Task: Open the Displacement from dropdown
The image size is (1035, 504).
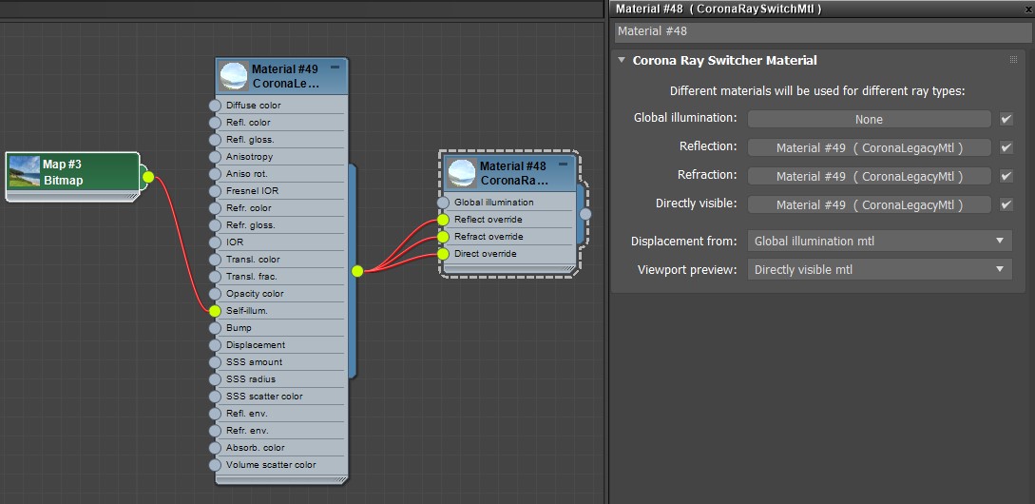Action: click(x=878, y=242)
